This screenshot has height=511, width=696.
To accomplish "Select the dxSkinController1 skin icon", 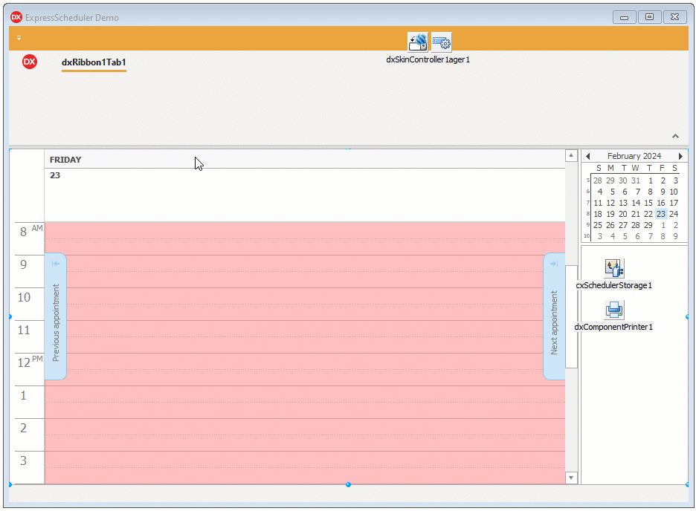I will point(417,42).
